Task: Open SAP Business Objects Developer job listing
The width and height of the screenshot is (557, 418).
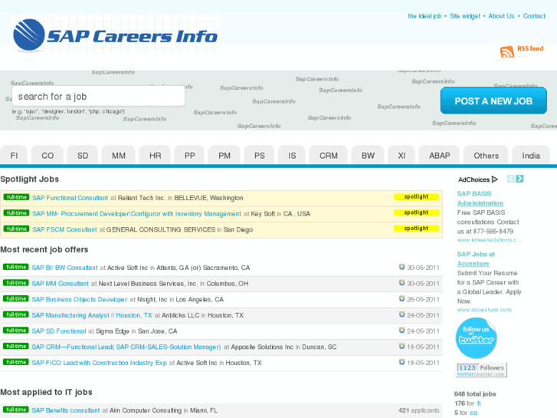Action: [x=80, y=300]
